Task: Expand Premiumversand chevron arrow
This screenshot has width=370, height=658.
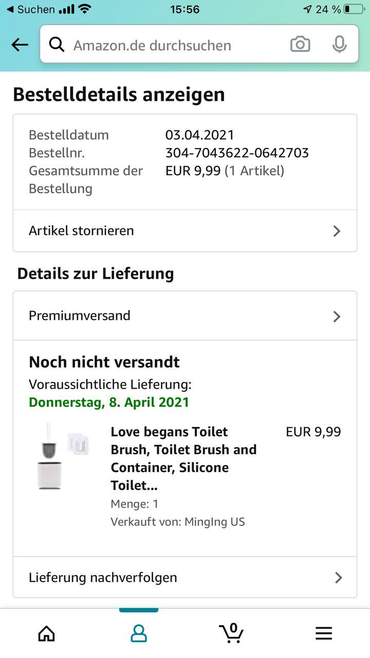Action: 337,316
